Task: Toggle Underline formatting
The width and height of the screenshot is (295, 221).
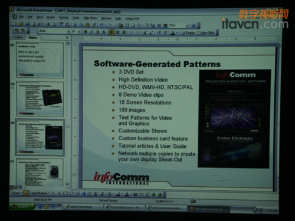Action: pos(97,32)
